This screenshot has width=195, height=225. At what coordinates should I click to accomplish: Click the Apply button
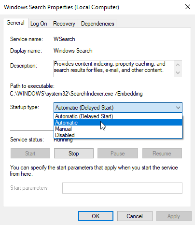pos(174,216)
